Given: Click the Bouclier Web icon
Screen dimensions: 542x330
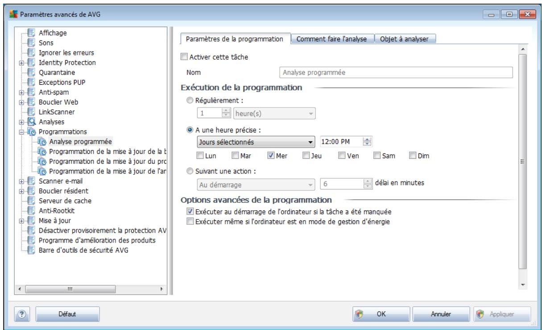Looking at the screenshot, I should click(30, 102).
